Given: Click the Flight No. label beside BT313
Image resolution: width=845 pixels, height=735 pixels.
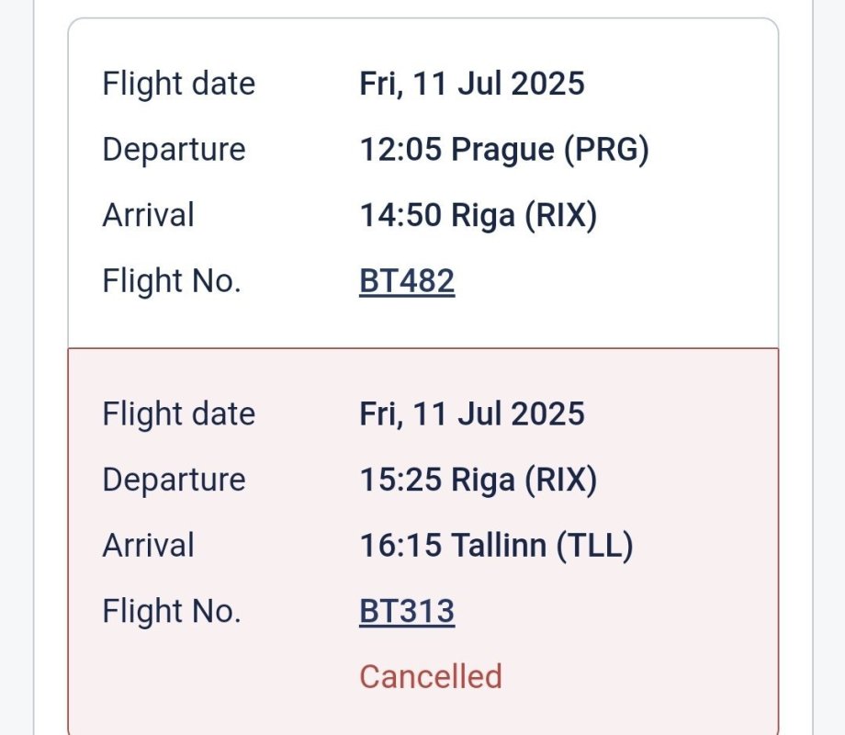Looking at the screenshot, I should (x=171, y=611).
